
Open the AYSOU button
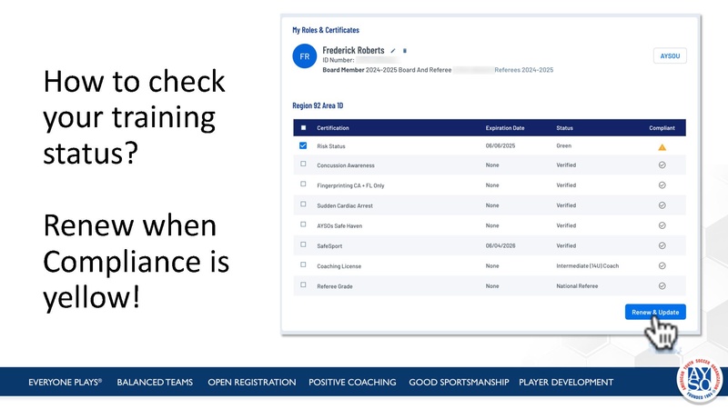point(670,55)
